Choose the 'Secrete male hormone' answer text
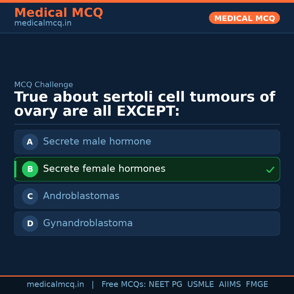The width and height of the screenshot is (294, 294). pyautogui.click(x=97, y=142)
